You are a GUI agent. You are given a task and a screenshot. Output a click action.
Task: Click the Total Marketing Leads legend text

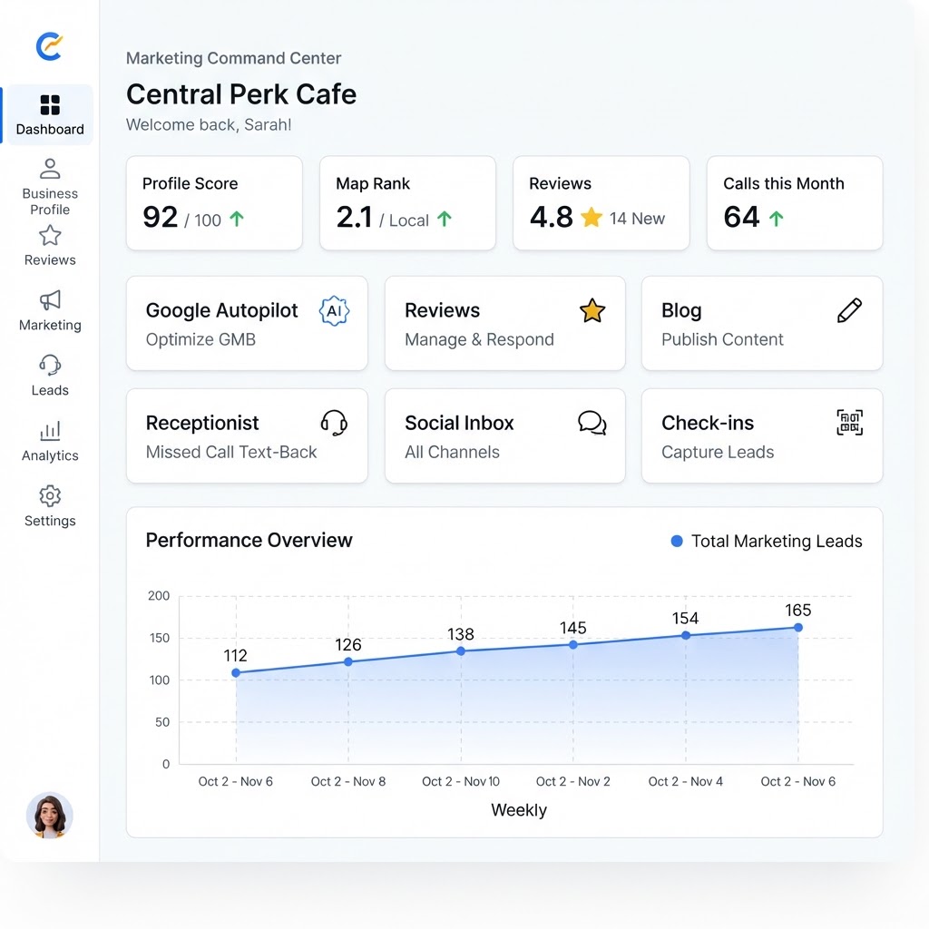coord(777,541)
